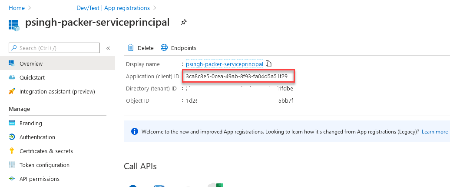Open Integration assistant (preview)
The height and width of the screenshot is (187, 450).
[57, 91]
